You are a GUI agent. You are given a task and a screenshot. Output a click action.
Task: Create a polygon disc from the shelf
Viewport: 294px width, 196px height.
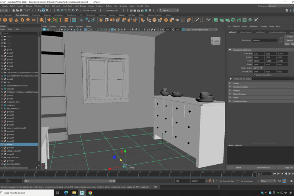[x=34, y=20]
